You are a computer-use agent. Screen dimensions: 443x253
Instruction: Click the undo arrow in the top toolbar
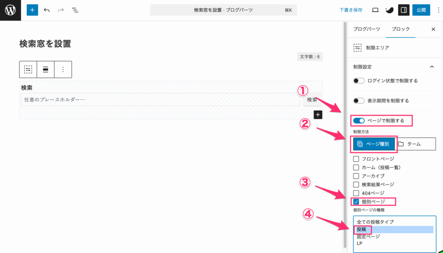[47, 10]
